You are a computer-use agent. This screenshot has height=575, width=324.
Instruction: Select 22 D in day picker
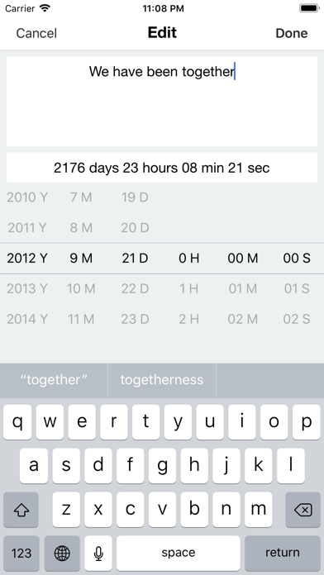tap(135, 288)
